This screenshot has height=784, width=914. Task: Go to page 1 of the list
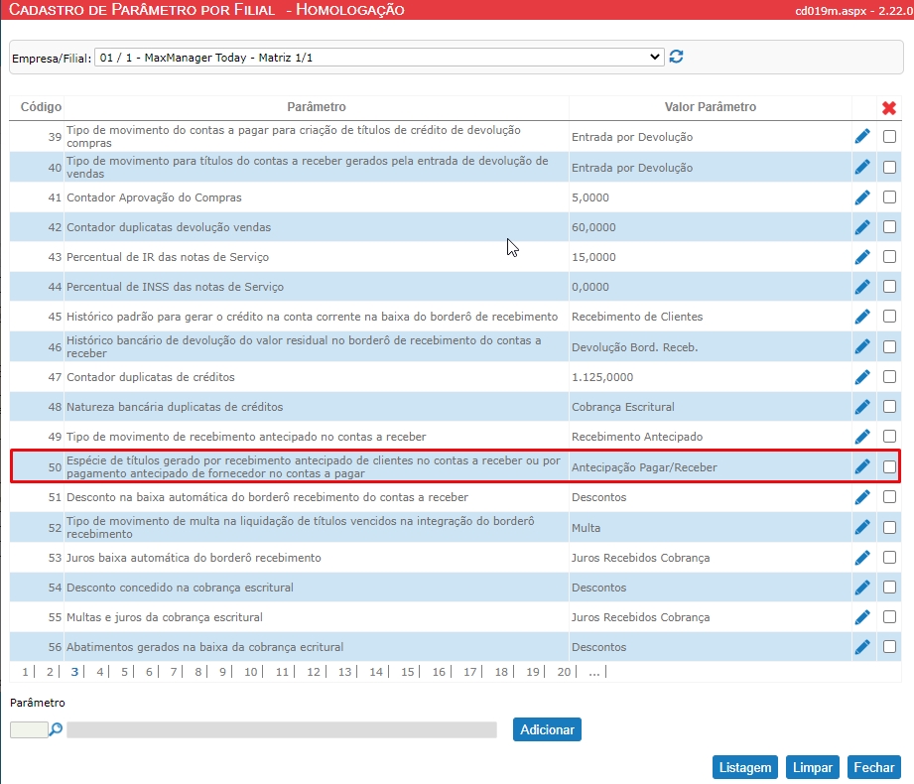click(x=25, y=672)
